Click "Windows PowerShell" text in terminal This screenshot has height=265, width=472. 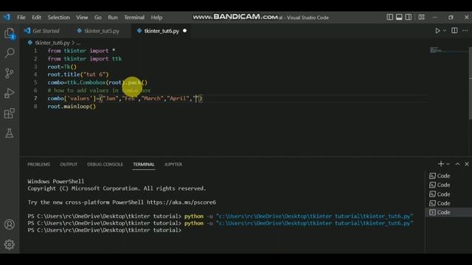point(56,182)
